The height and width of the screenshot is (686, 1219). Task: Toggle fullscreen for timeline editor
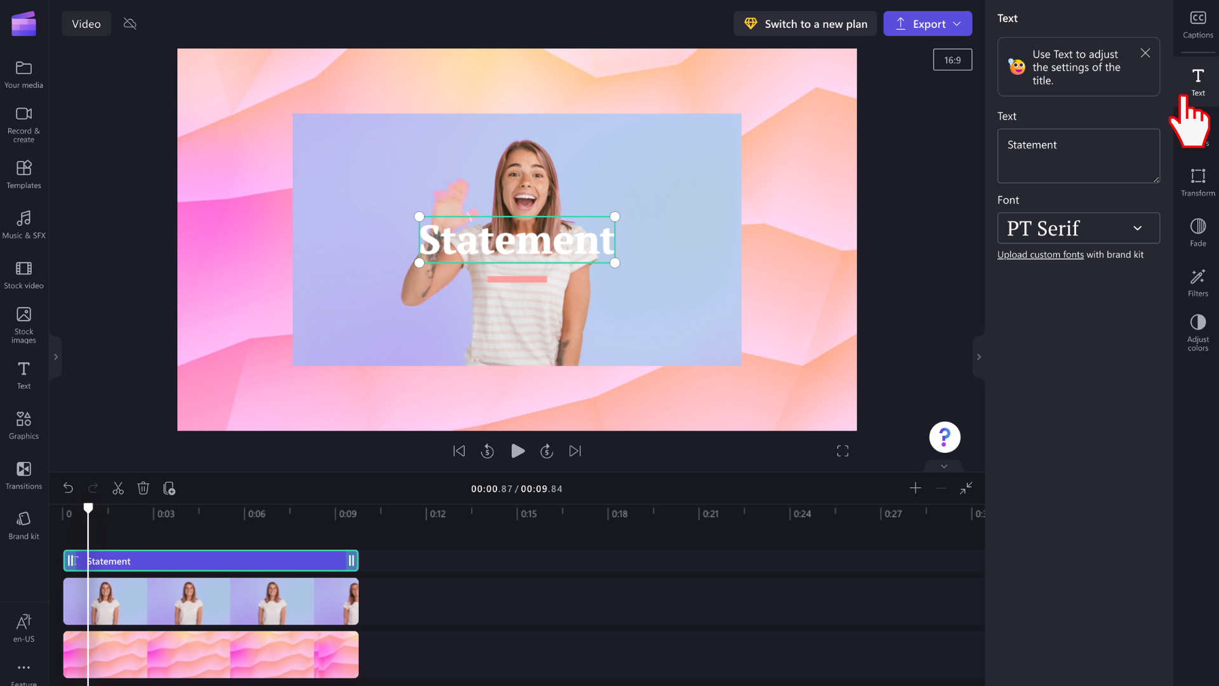[967, 487]
